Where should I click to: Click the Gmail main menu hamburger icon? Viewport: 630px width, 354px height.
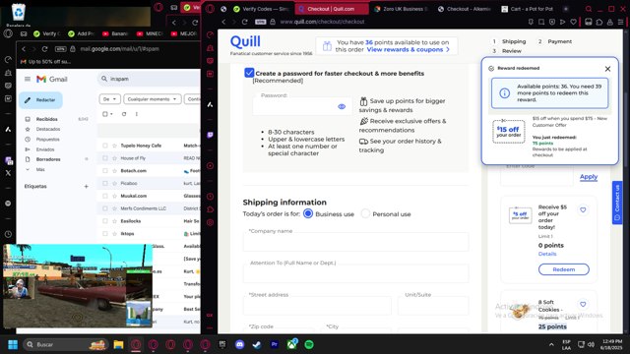tap(28, 79)
